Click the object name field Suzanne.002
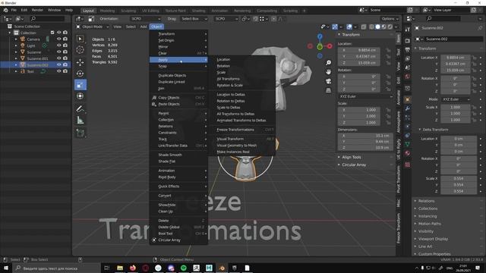486x273 pixels. pyautogui.click(x=453, y=39)
